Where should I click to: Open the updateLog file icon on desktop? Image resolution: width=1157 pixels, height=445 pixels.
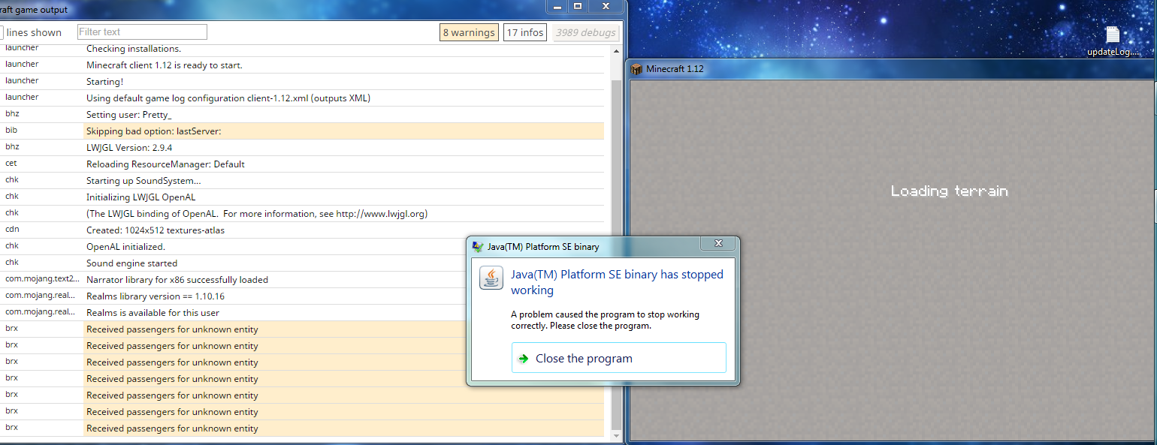pos(1113,41)
